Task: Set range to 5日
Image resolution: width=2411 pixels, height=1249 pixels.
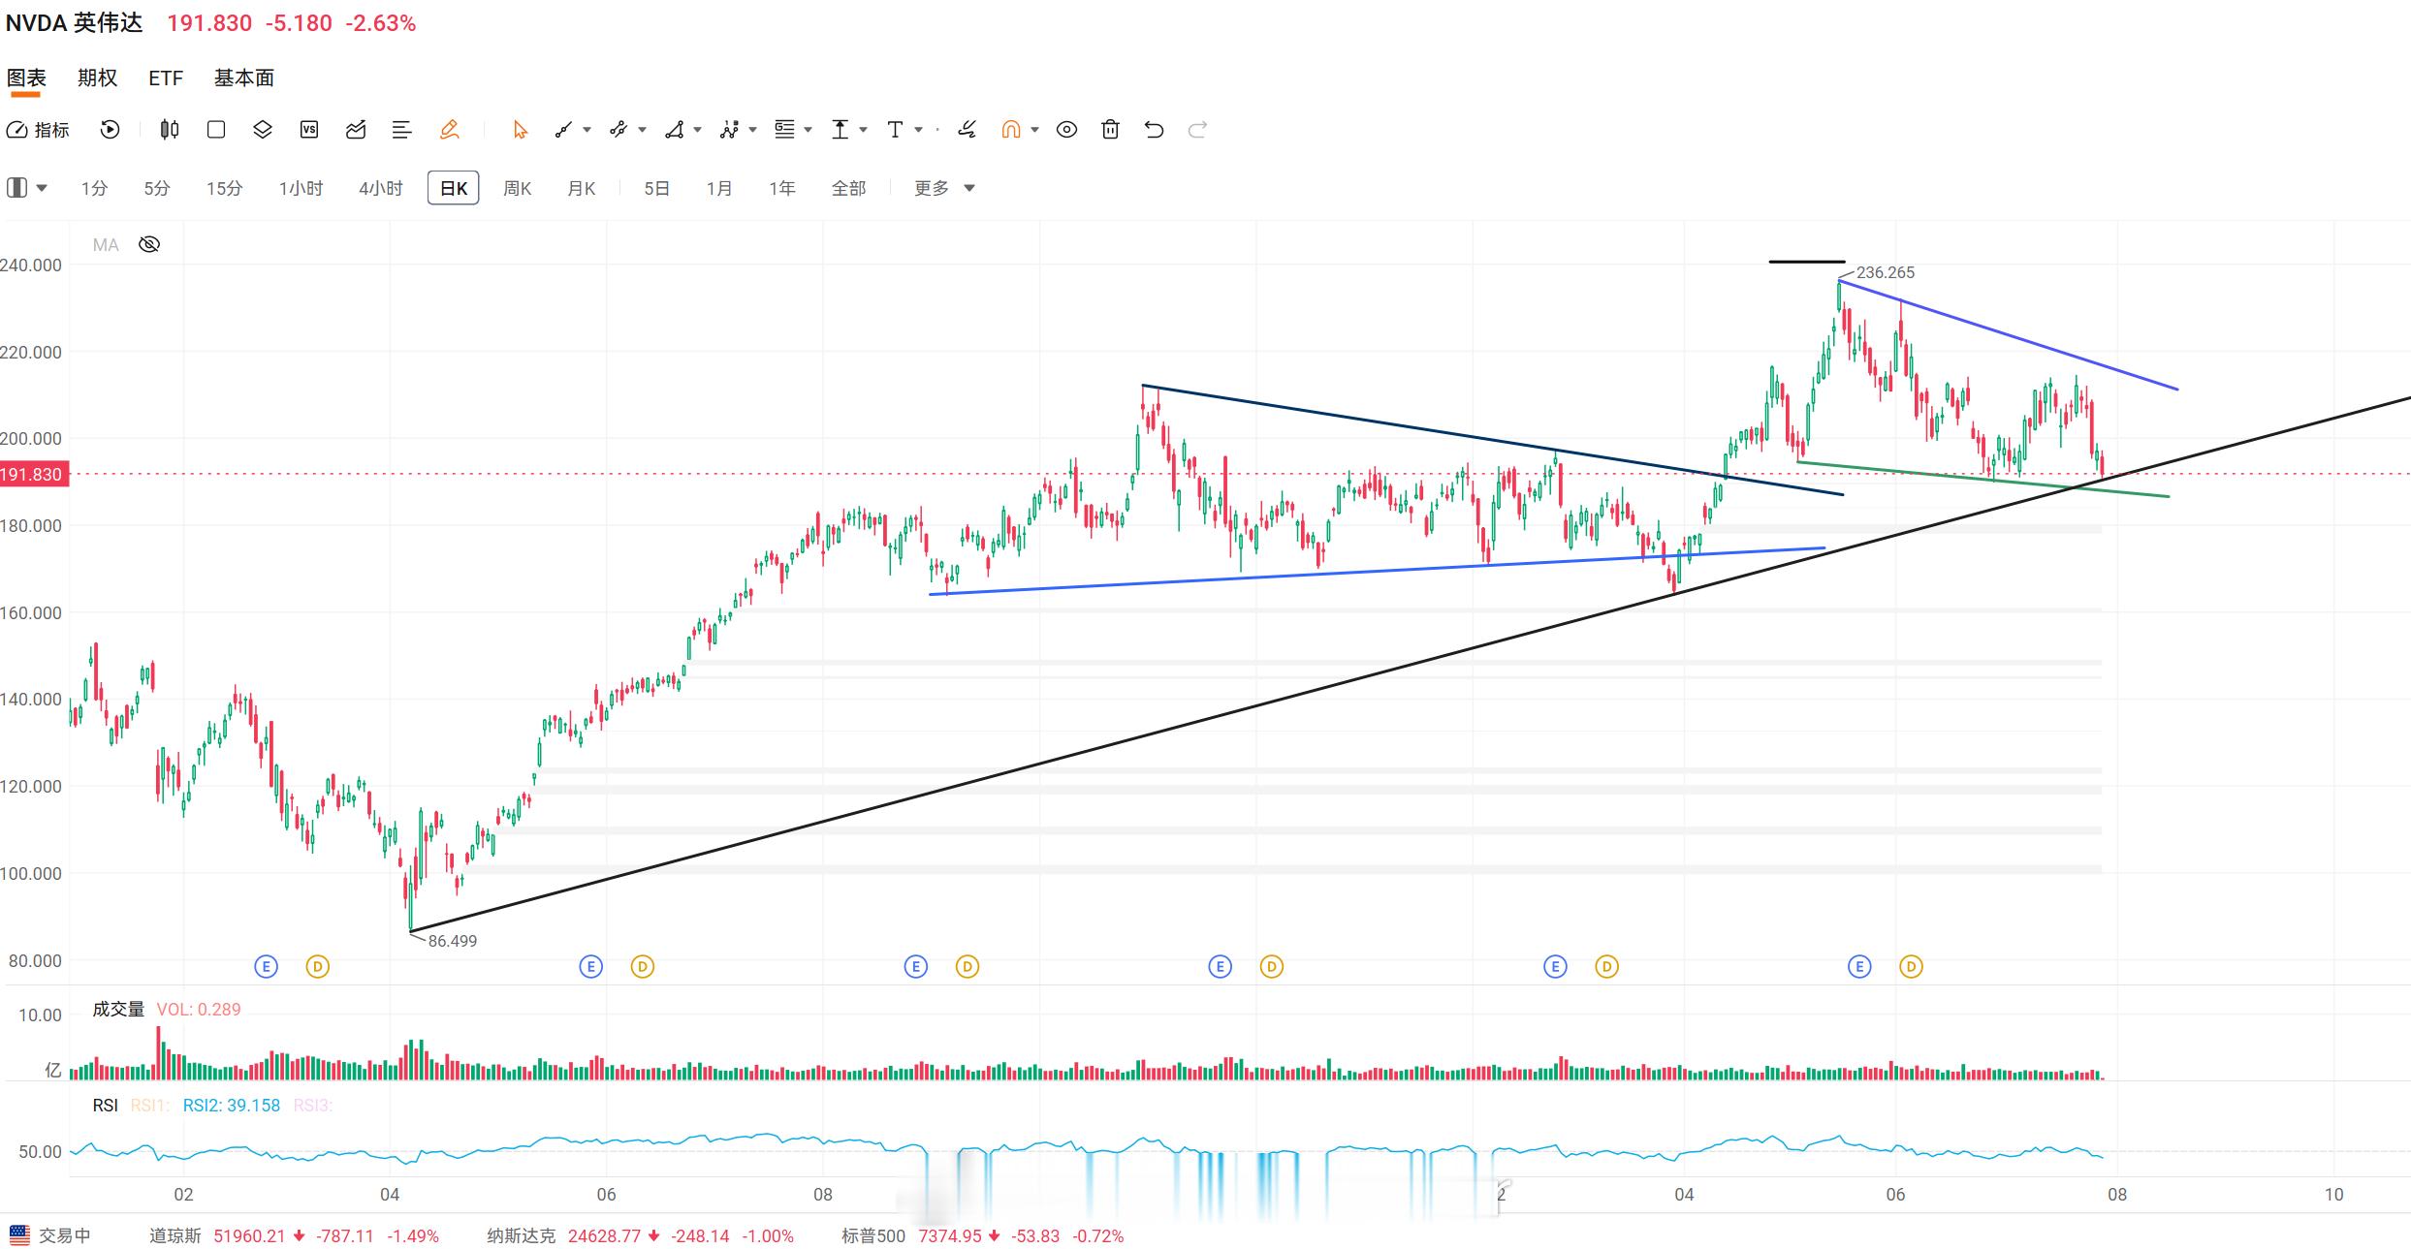Action: (x=656, y=188)
